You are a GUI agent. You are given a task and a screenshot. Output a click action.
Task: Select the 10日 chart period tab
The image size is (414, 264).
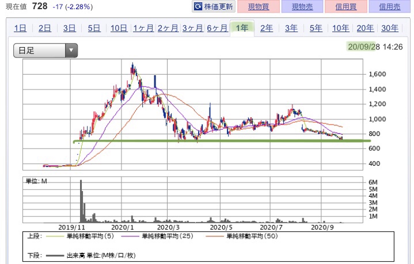coord(119,28)
